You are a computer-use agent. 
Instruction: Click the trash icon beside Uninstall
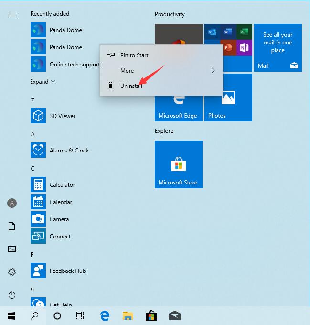pos(110,86)
